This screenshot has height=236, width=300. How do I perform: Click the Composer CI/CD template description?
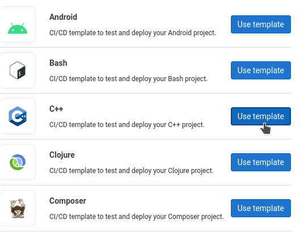click(137, 217)
